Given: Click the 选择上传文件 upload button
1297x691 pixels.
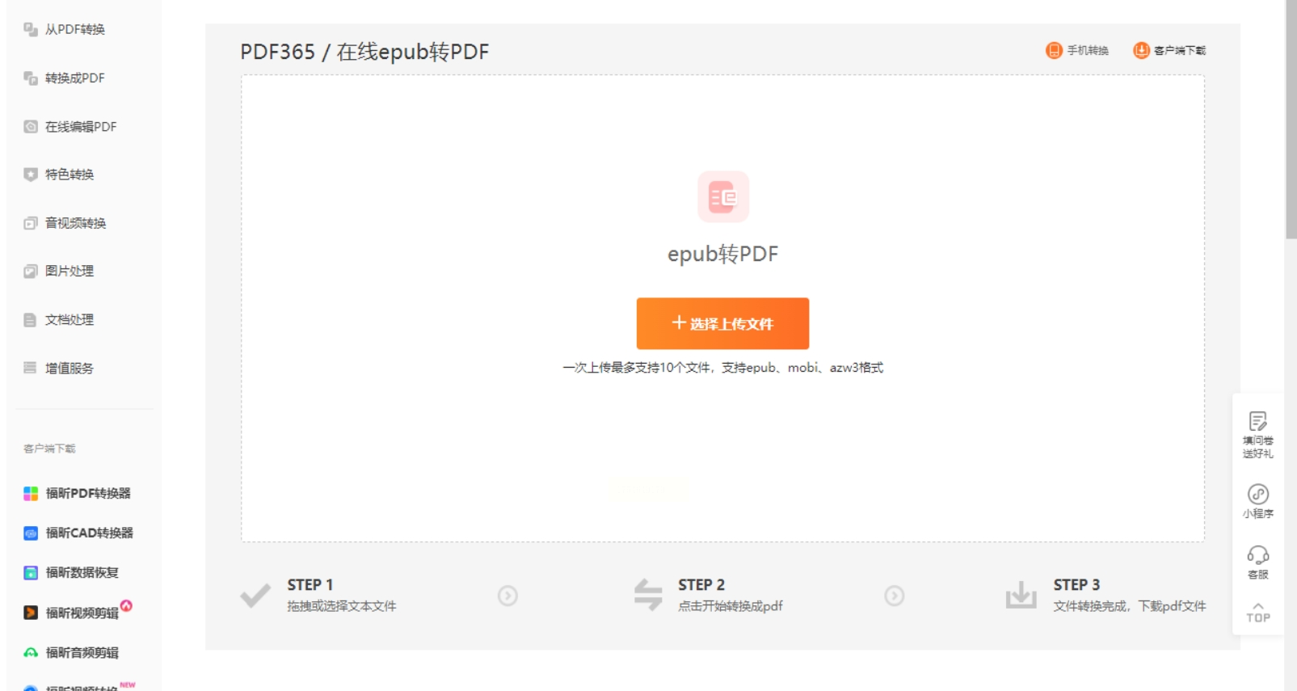Looking at the screenshot, I should 722,323.
